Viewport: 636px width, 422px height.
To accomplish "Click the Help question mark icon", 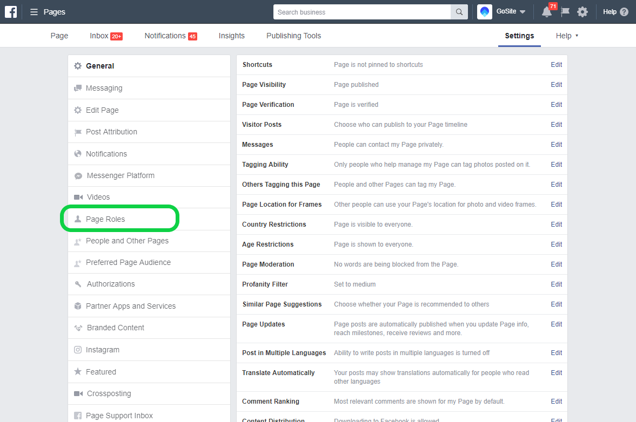I will pos(624,12).
